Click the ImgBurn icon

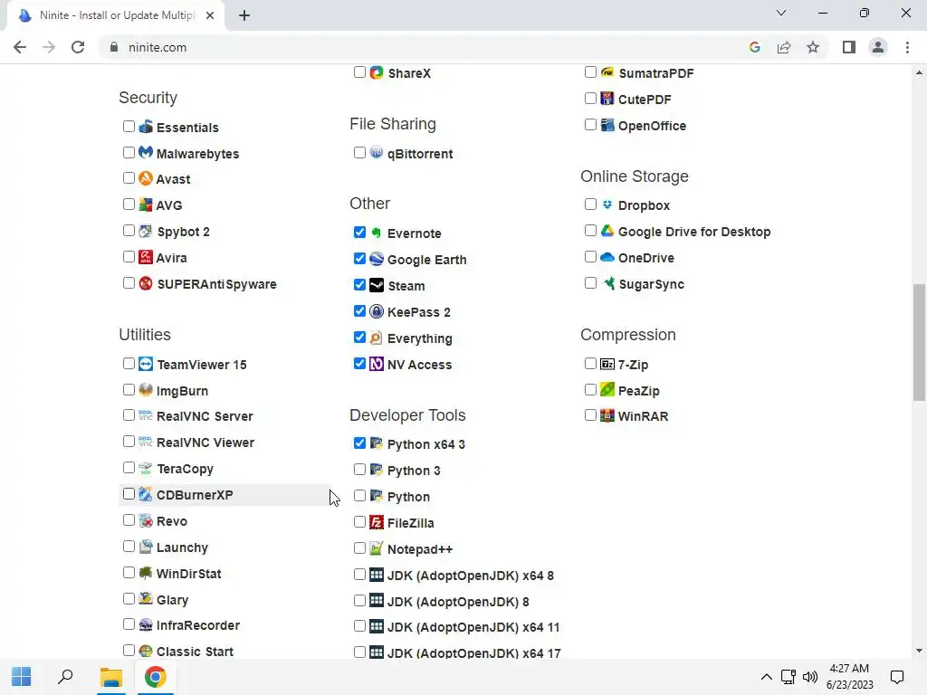[146, 389]
